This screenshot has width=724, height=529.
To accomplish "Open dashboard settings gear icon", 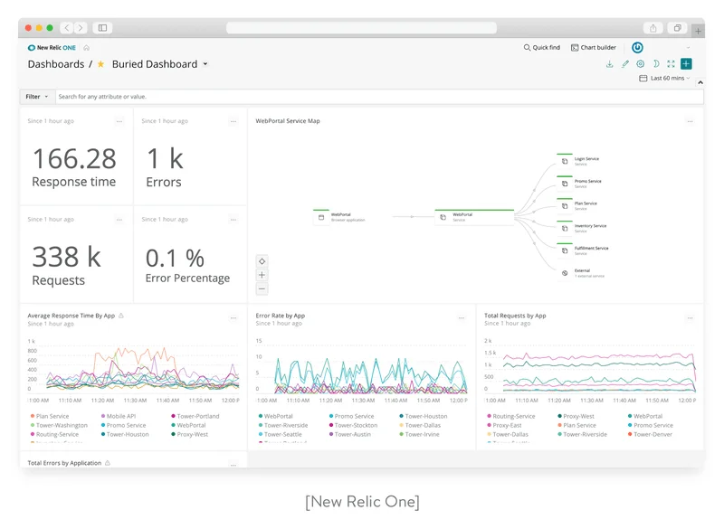I will [x=640, y=64].
